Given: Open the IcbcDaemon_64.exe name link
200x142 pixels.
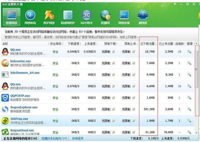Looking at the screenshot, I should point(25,73).
